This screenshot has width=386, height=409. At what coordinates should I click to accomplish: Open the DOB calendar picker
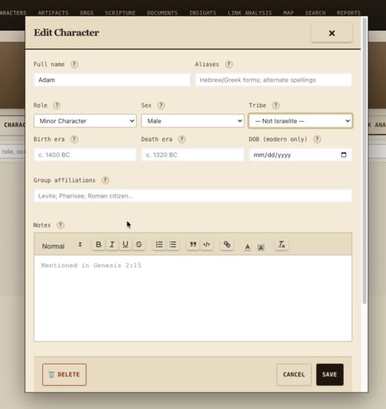[344, 155]
